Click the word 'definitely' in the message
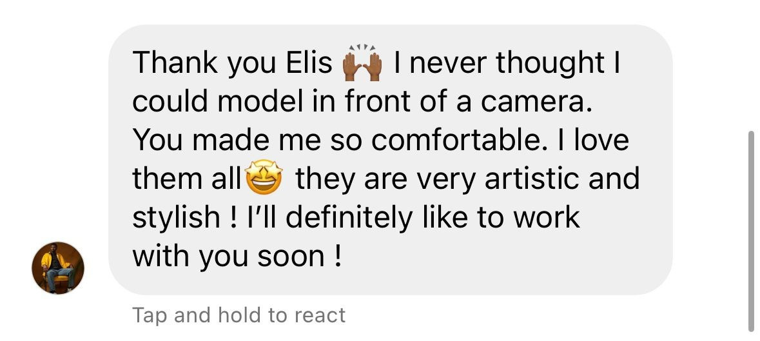The width and height of the screenshot is (760, 341). (x=349, y=217)
